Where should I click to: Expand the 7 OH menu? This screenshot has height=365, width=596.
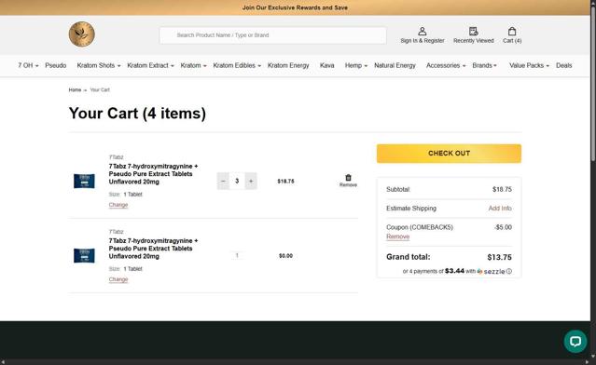(x=28, y=65)
